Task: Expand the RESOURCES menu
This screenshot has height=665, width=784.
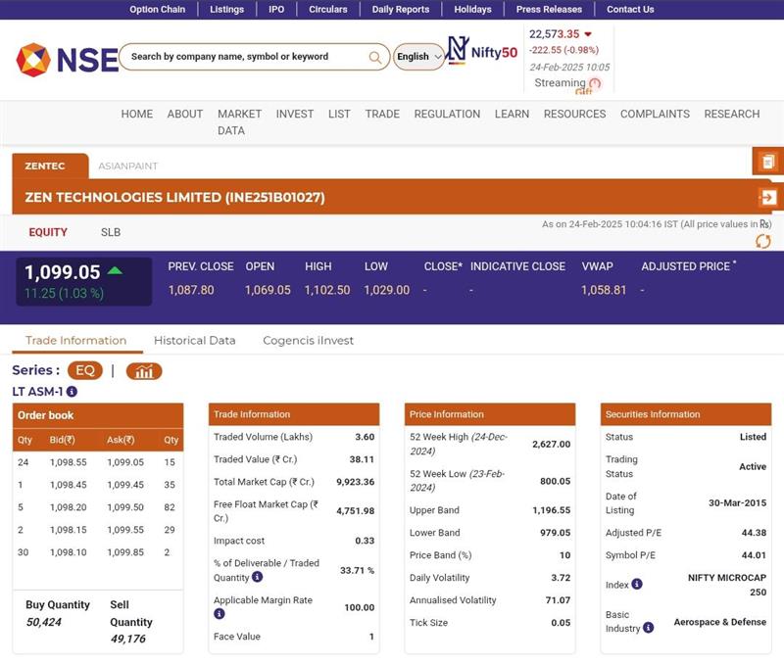Action: tap(574, 114)
